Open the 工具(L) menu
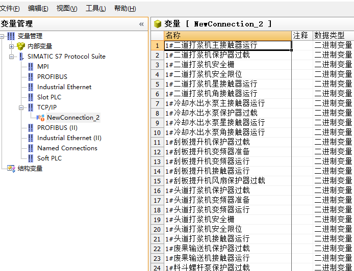Viewport: 354px width, 271px height. coord(96,8)
